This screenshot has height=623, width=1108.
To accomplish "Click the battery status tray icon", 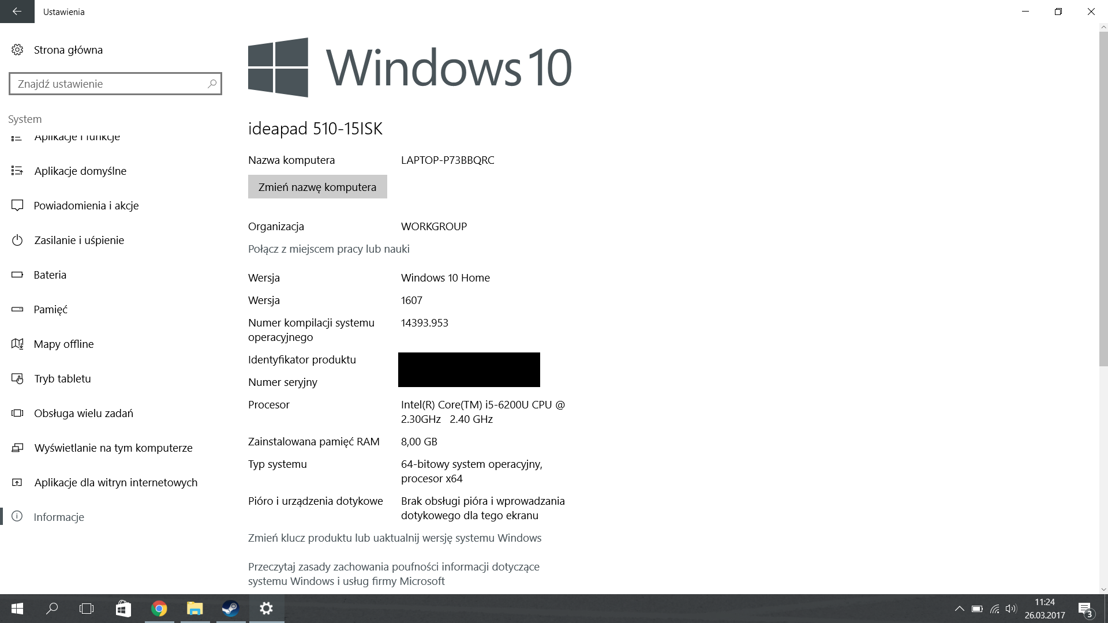I will 977,609.
